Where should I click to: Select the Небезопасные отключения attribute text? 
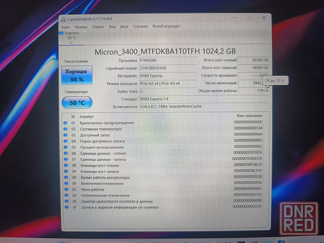pos(105,195)
